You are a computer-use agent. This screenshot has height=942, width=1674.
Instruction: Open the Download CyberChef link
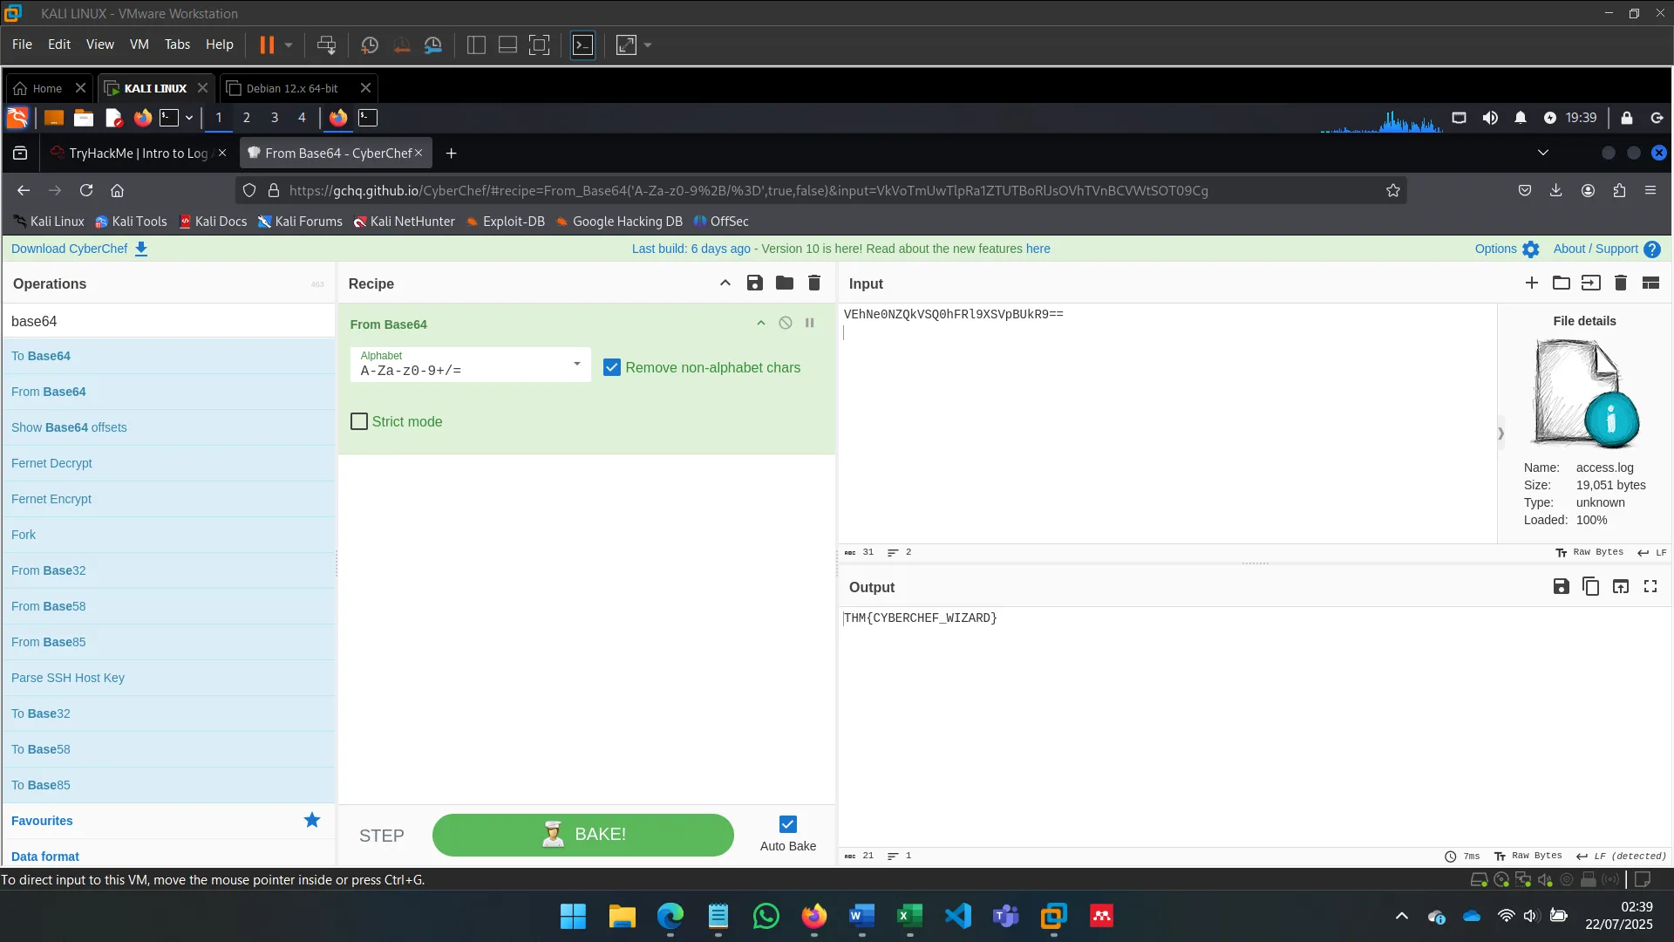(x=69, y=249)
